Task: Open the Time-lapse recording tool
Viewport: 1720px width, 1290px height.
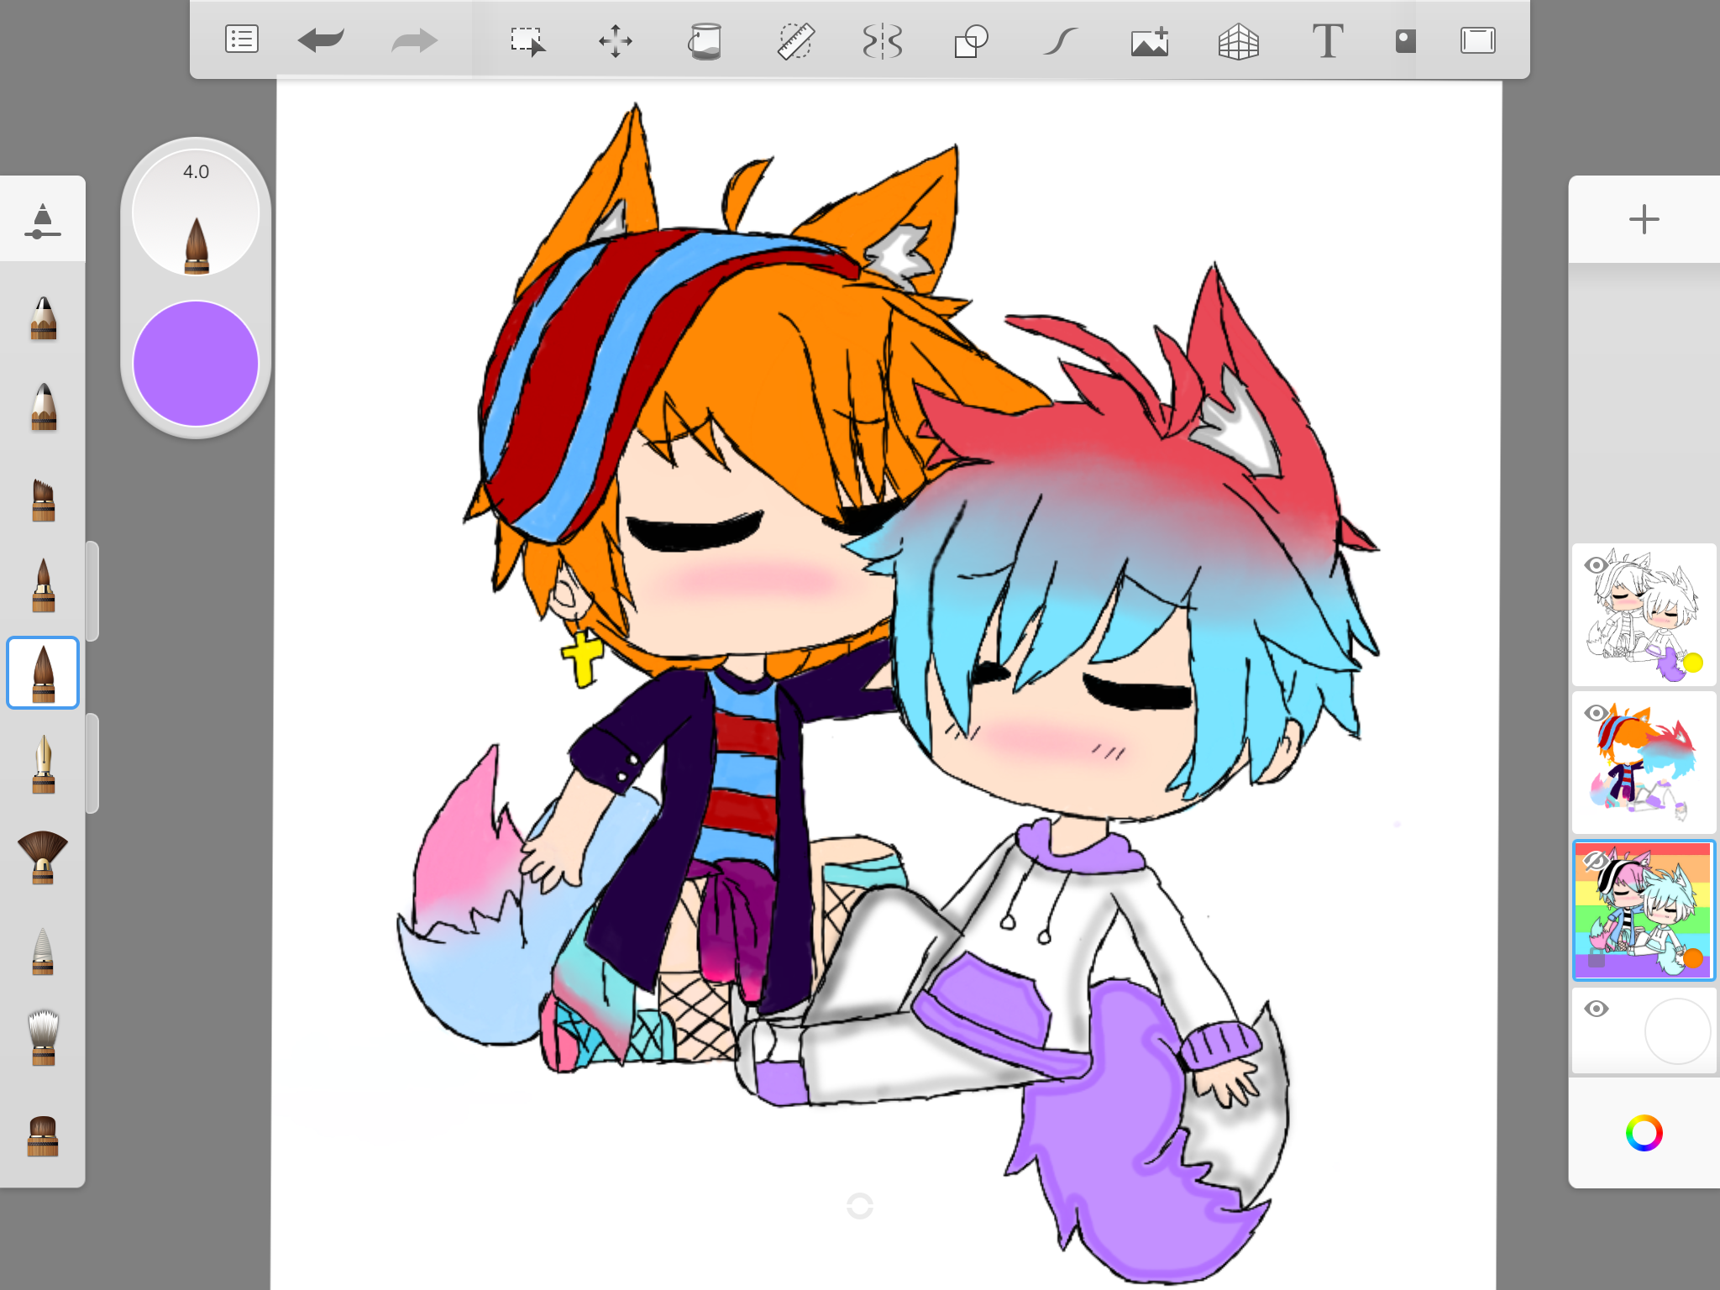Action: click(1405, 40)
